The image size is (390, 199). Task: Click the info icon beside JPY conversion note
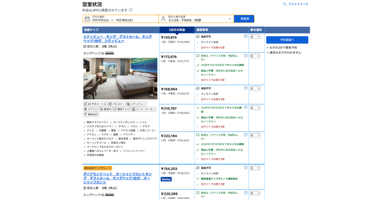coord(131,10)
